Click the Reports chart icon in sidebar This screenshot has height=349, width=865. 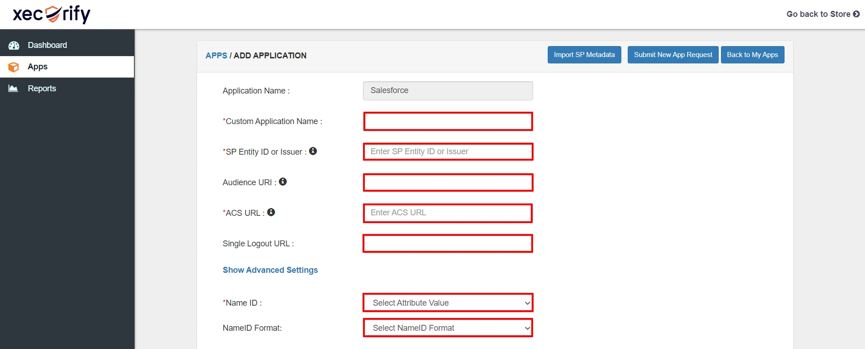(x=13, y=89)
